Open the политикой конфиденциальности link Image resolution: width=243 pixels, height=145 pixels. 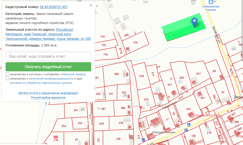click(51, 79)
